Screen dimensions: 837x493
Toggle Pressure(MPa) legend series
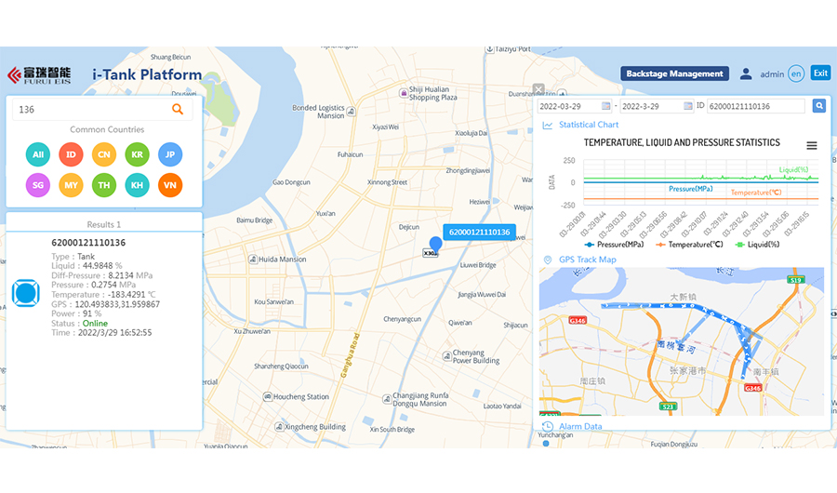point(615,244)
